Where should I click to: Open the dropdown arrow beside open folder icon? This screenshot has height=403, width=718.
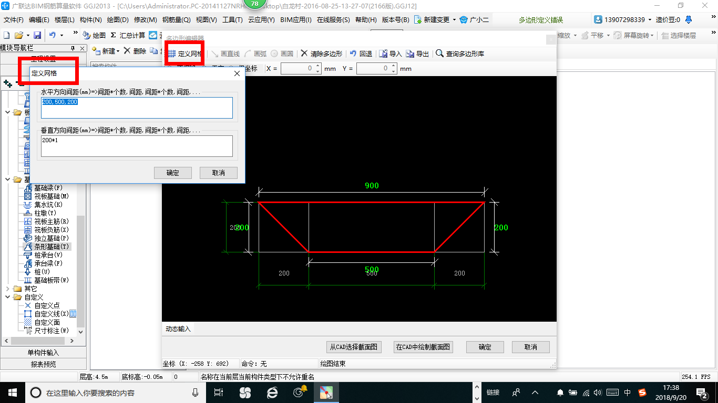coord(27,35)
